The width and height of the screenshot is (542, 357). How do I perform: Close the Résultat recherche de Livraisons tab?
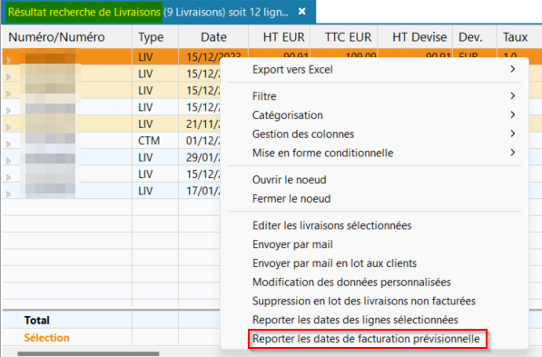click(x=301, y=12)
